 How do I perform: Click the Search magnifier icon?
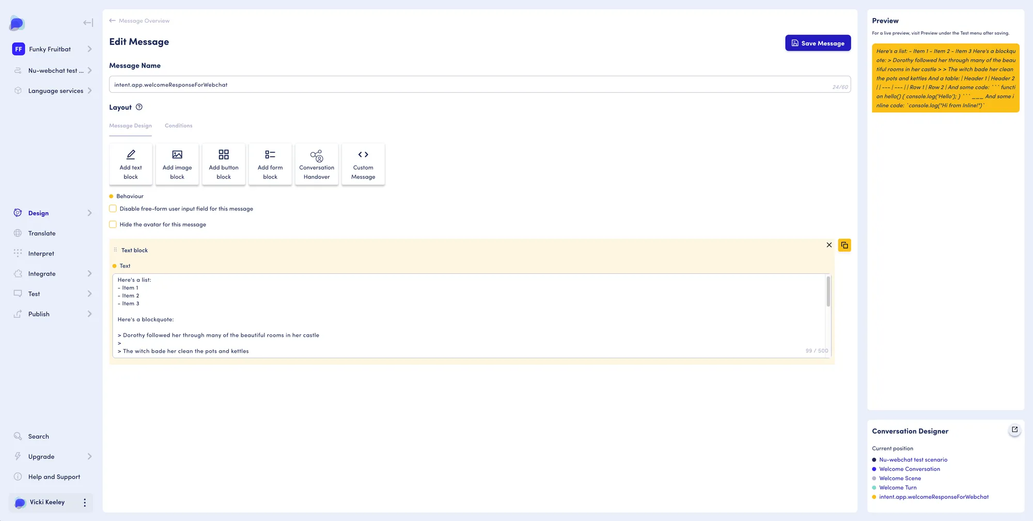(18, 436)
